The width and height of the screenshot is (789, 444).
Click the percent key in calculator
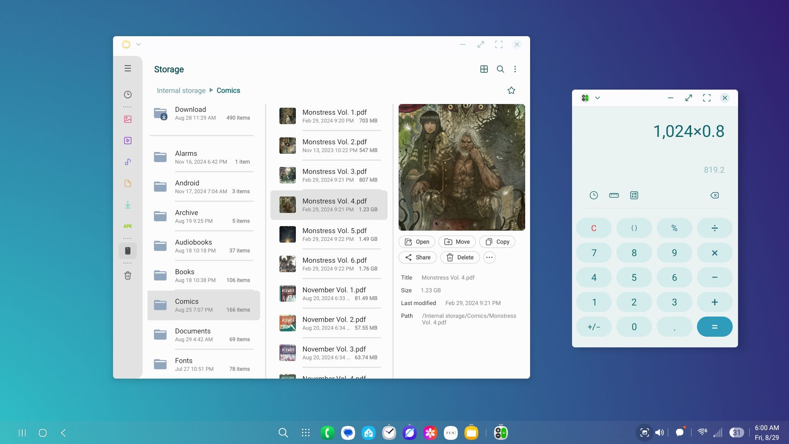point(674,228)
